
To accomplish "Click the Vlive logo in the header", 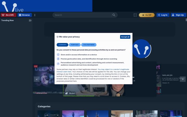I will 13,6.
